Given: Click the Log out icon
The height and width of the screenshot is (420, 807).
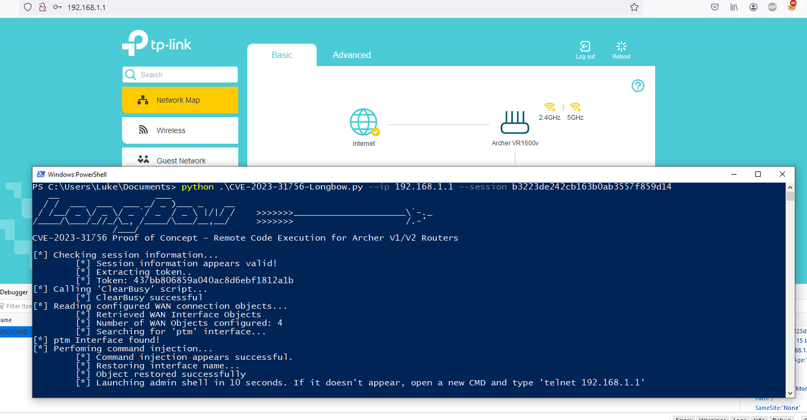Looking at the screenshot, I should tap(585, 46).
